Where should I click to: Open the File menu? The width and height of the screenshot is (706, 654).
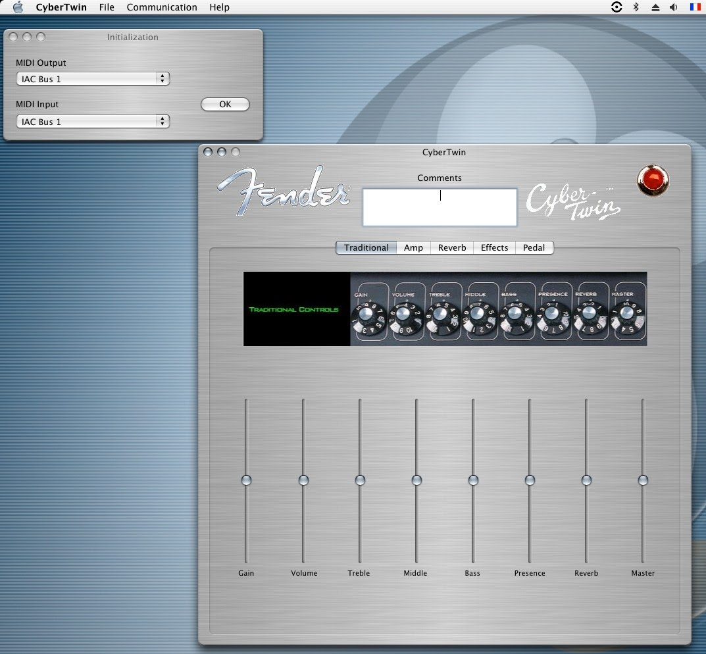click(x=107, y=7)
